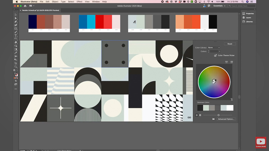
Task: Open the Effect menu
Action: pyautogui.click(x=79, y=2)
